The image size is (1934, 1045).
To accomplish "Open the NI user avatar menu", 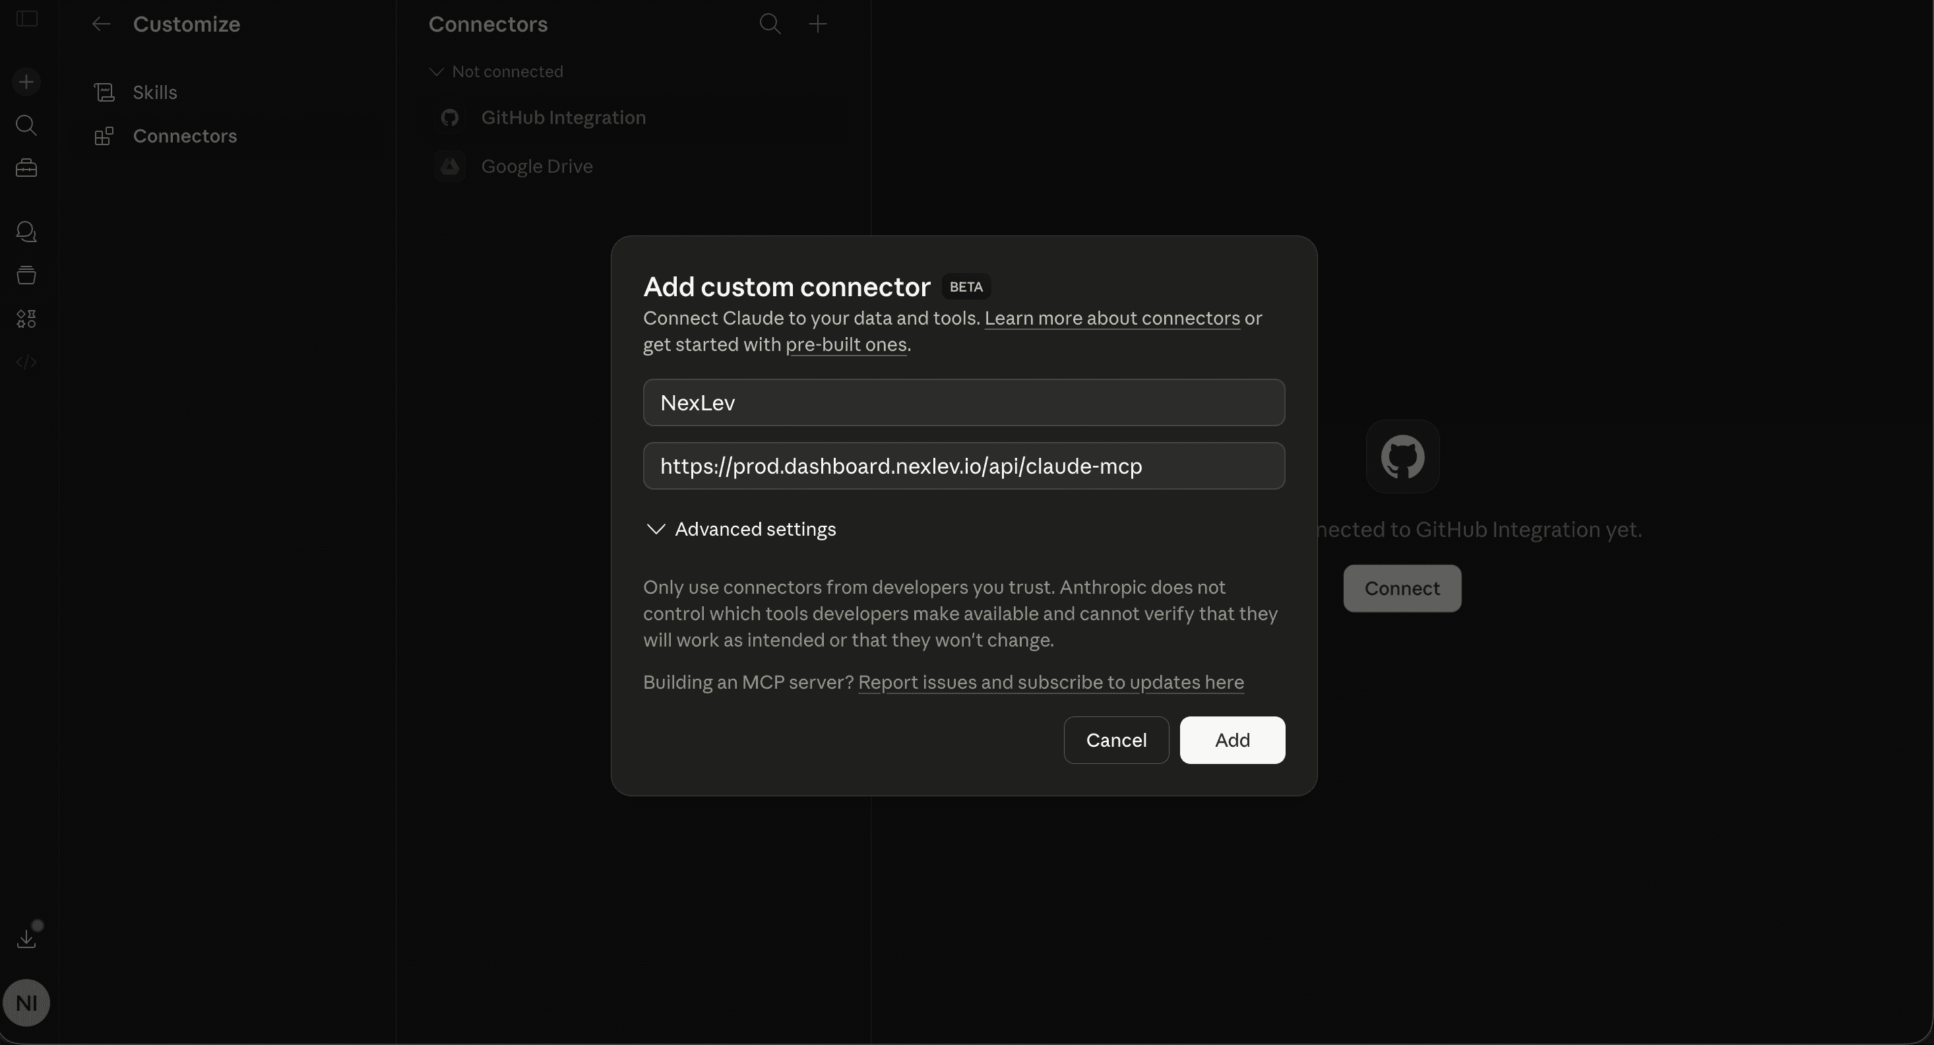I will point(26,1003).
